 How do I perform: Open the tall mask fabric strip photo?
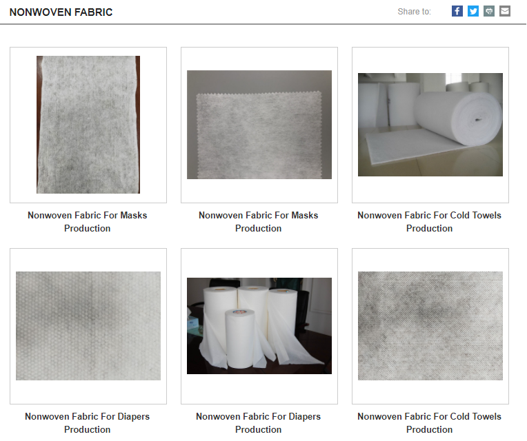point(88,125)
